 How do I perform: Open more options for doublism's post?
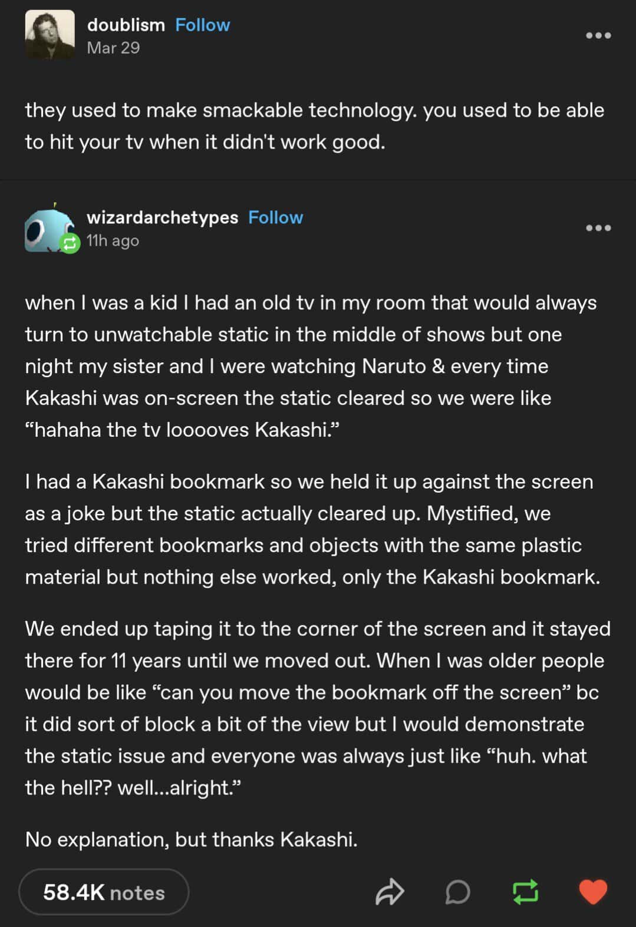click(598, 35)
